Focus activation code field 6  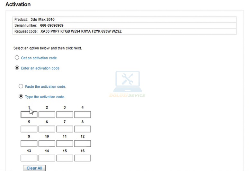[x=47, y=129]
